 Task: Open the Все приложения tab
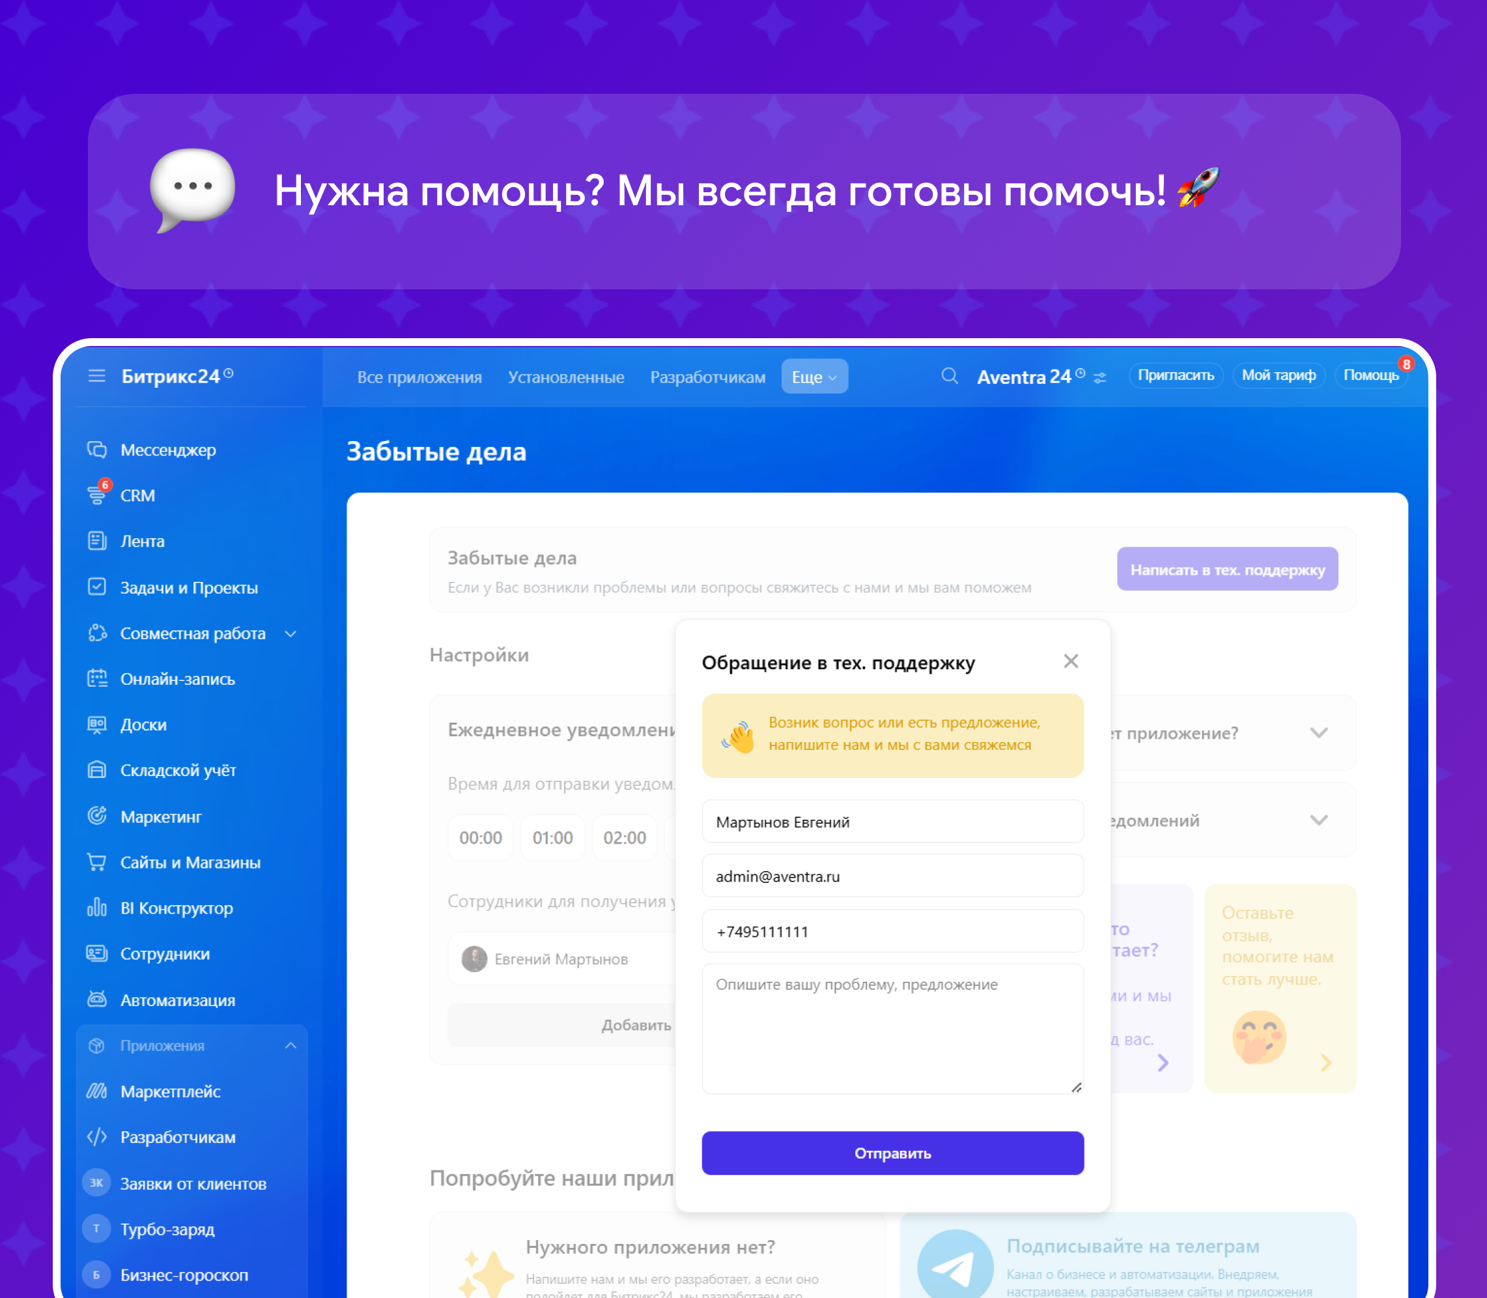tap(419, 377)
